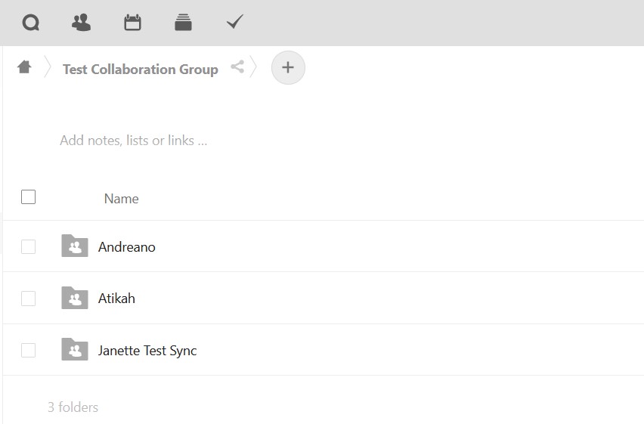The image size is (644, 424).
Task: Open the Contacts app icon
Action: click(81, 23)
